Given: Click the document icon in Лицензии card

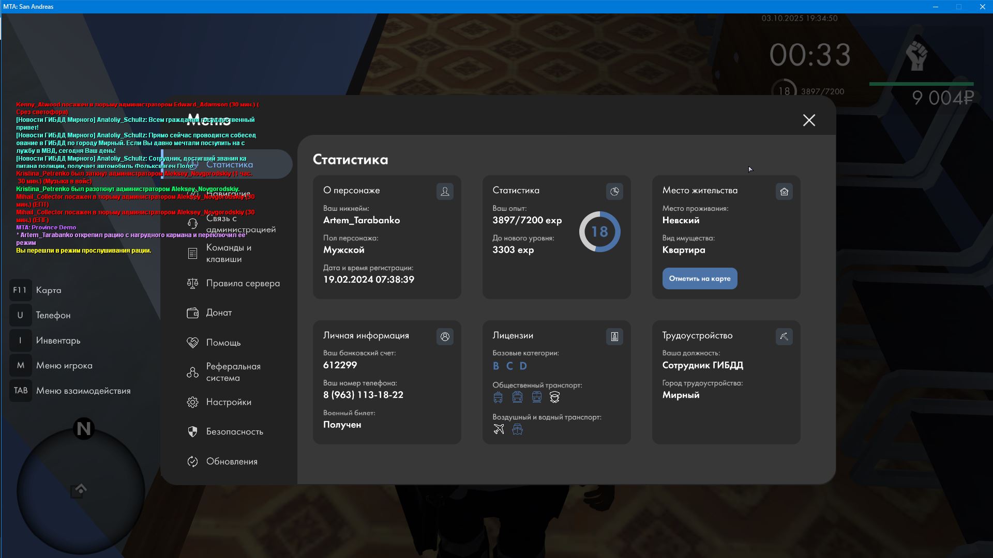Looking at the screenshot, I should [x=614, y=337].
